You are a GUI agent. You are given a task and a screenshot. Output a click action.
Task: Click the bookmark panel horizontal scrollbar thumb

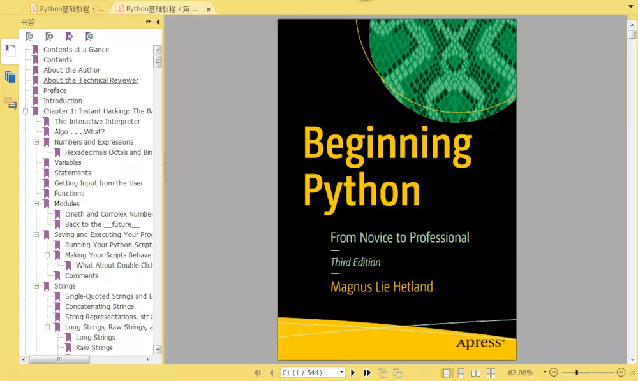pos(60,359)
